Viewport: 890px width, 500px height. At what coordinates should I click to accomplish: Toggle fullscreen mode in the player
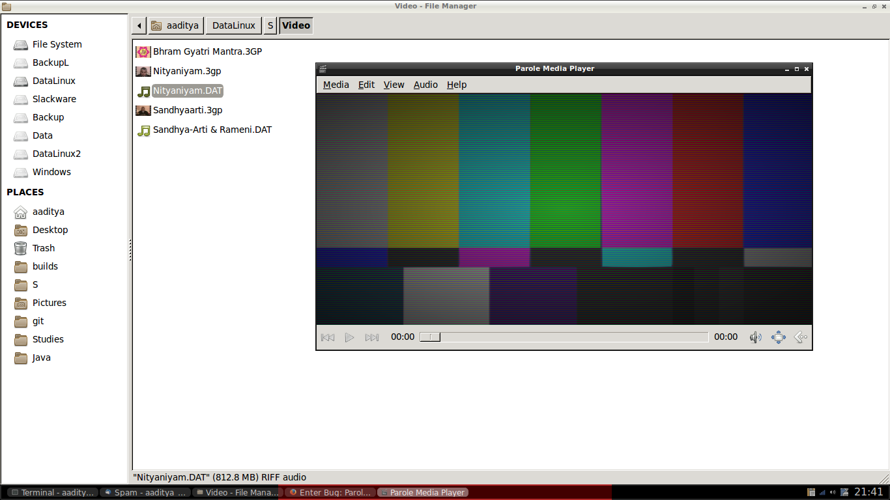point(778,337)
